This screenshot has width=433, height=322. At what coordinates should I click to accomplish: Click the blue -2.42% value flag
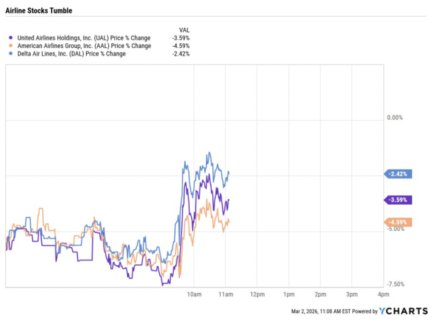400,174
